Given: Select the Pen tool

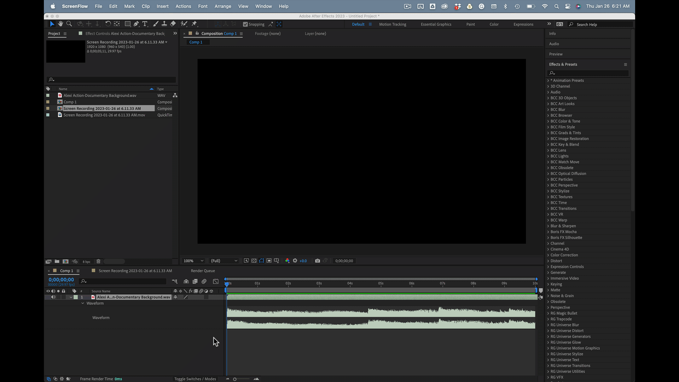Looking at the screenshot, I should pos(136,24).
